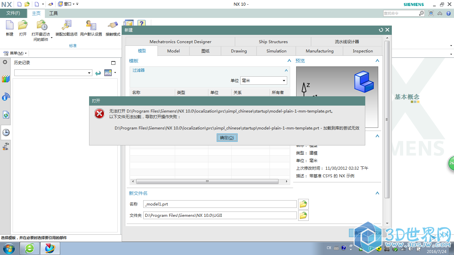Image resolution: width=454 pixels, height=255 pixels.
Task: Click 打开最近访问的部件 recent parts icon
Action: (42, 25)
